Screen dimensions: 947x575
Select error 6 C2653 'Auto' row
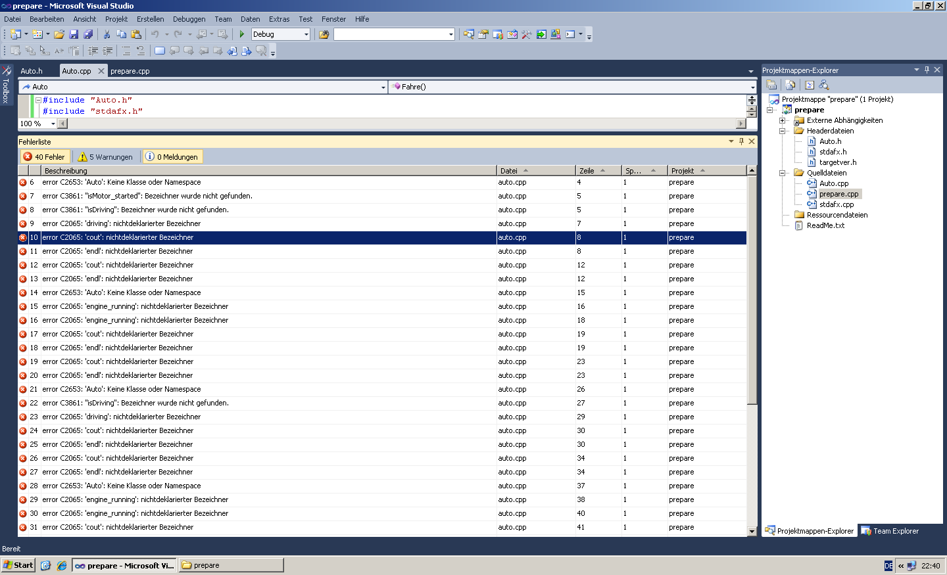[382, 182]
